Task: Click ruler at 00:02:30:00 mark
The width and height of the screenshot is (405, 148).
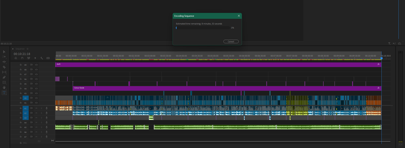Action: (134, 56)
